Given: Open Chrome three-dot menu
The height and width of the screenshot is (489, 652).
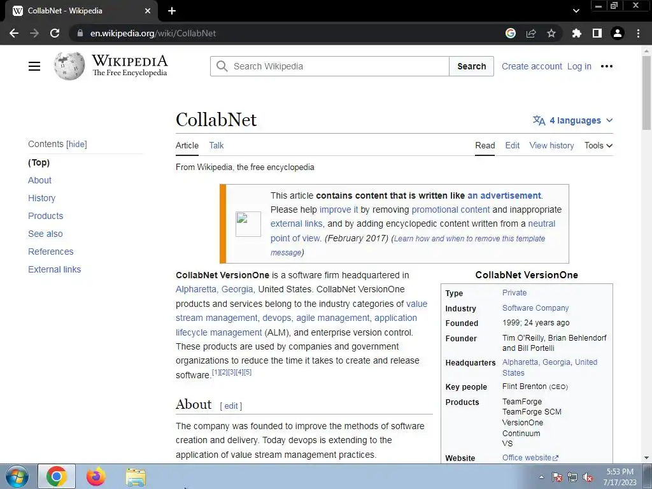Looking at the screenshot, I should 638,33.
